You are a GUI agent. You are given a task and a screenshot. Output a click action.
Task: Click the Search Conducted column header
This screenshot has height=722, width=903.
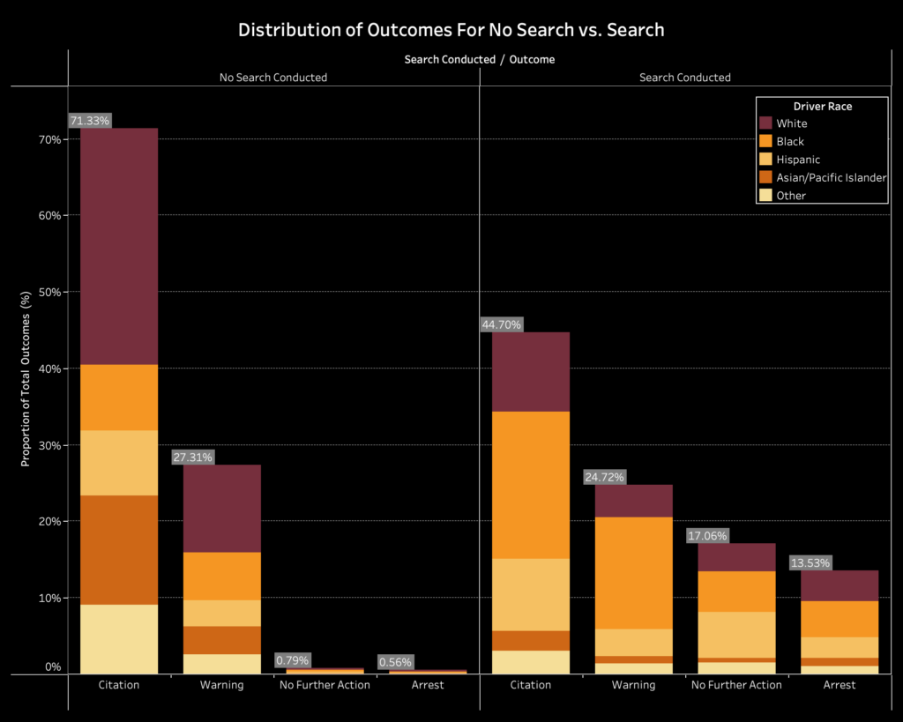click(685, 78)
